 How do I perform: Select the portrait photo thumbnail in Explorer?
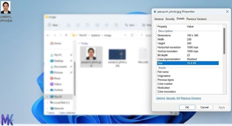[x=91, y=57]
